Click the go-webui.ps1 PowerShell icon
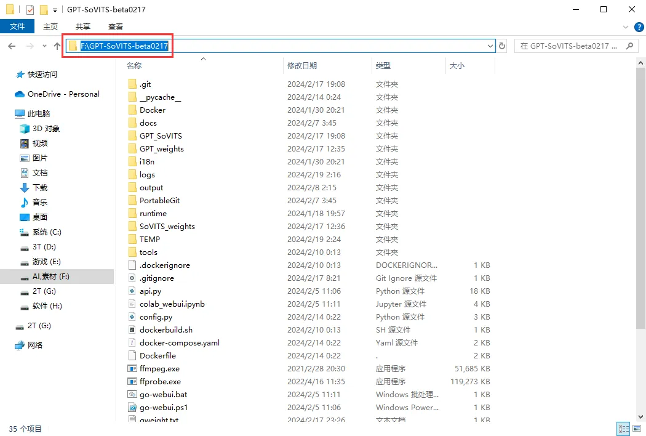This screenshot has width=646, height=436. [132, 408]
